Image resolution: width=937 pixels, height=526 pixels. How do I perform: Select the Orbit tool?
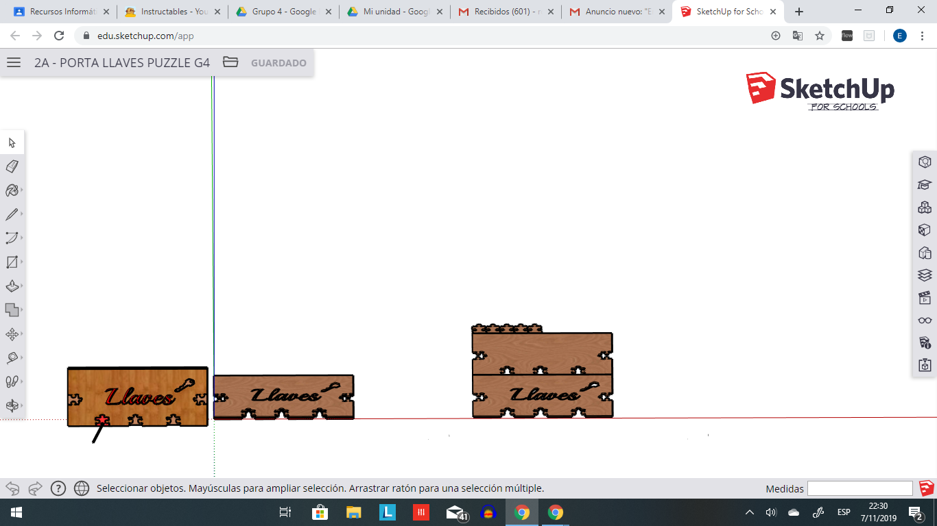[12, 405]
